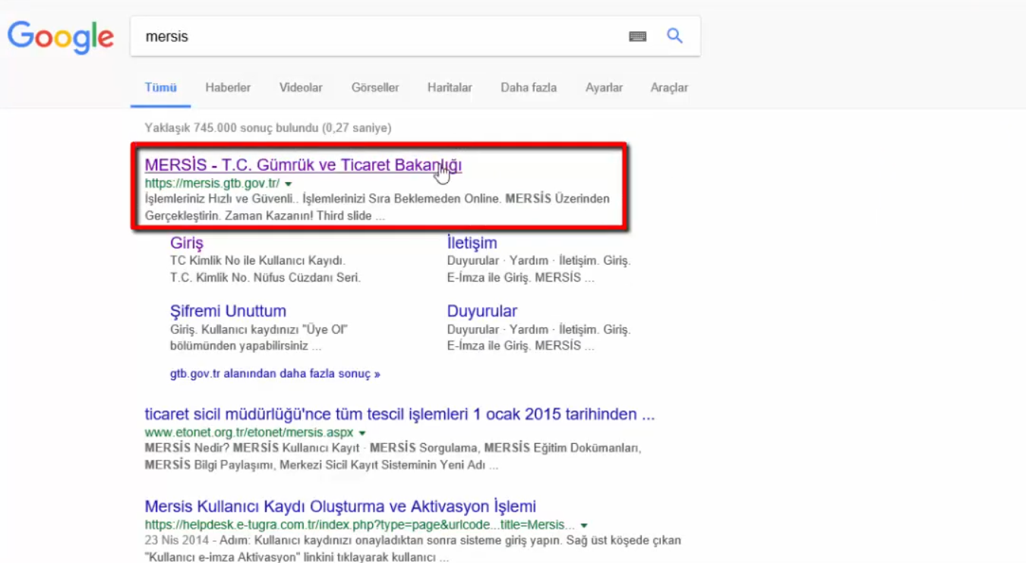Switch to the Görseller tab
The width and height of the screenshot is (1026, 563).
tap(375, 87)
